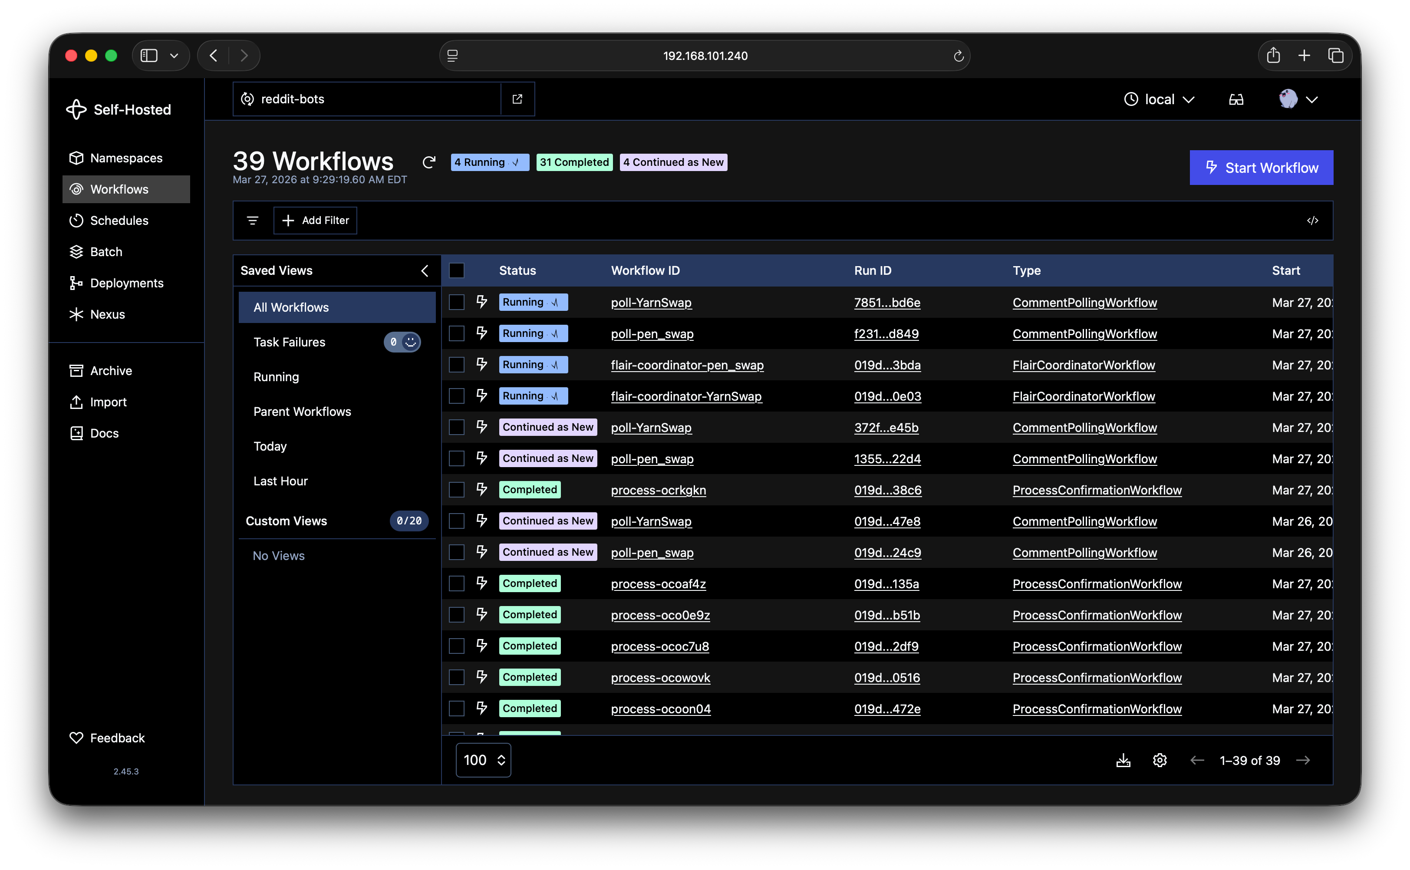
Task: Select all workflows via header checkbox
Action: point(456,270)
